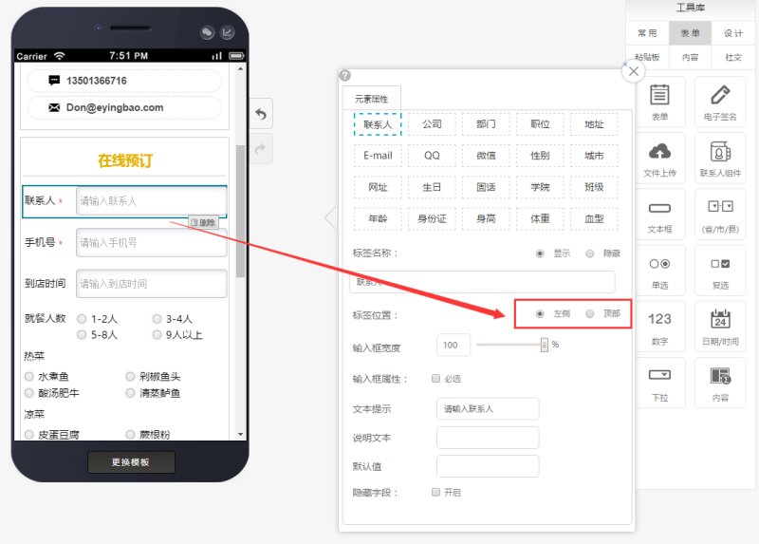This screenshot has width=759, height=544.
Task: Choose 1-2人 dining party size
Action: pos(82,319)
